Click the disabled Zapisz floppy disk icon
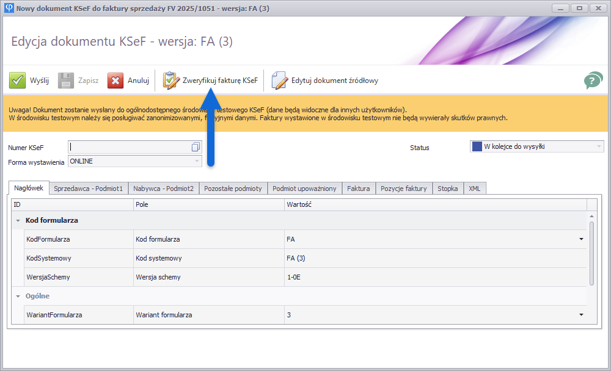Viewport: 611px width, 371px height. 66,81
